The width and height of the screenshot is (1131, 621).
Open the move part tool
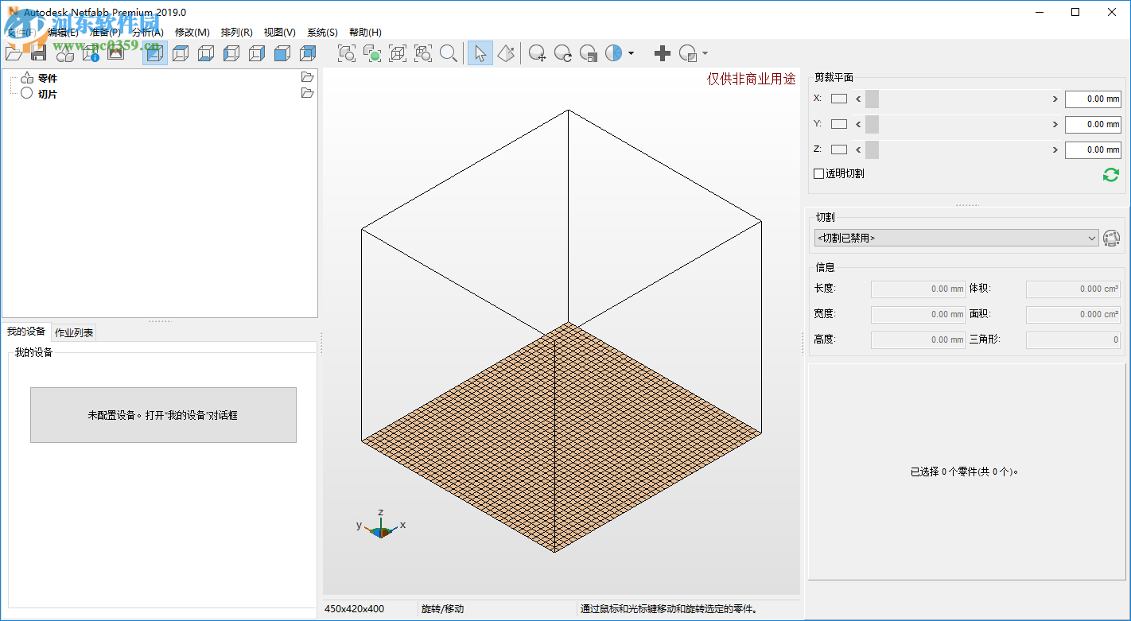[x=537, y=53]
